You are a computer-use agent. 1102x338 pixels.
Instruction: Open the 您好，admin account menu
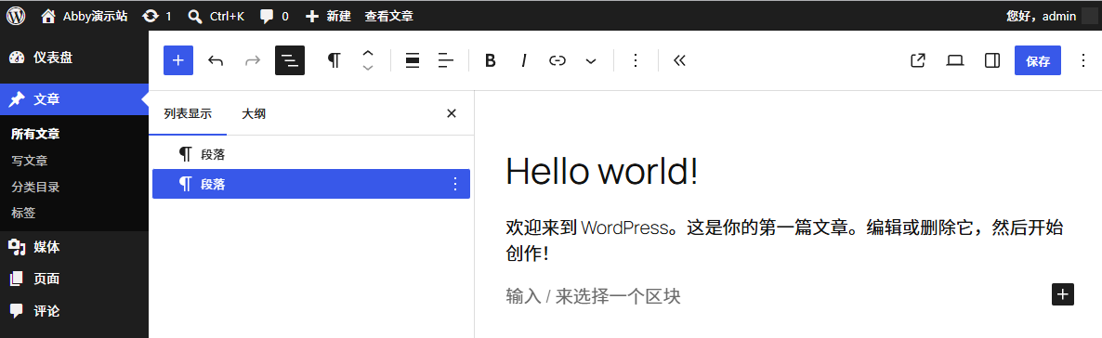point(1051,16)
